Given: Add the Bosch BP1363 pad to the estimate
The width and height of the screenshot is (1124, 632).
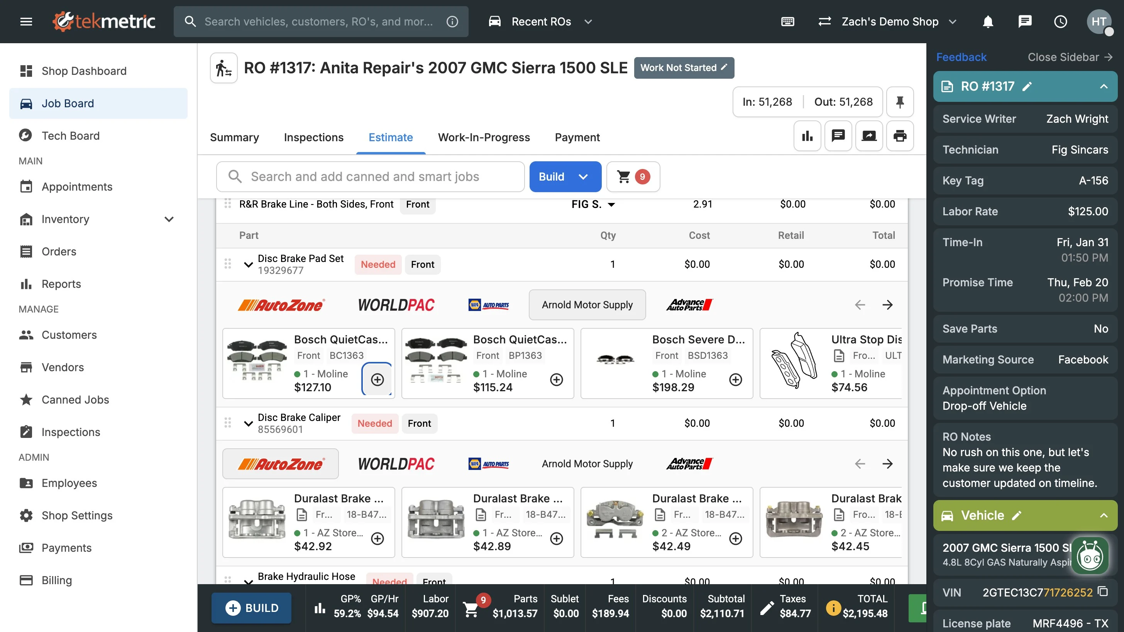Looking at the screenshot, I should (556, 379).
